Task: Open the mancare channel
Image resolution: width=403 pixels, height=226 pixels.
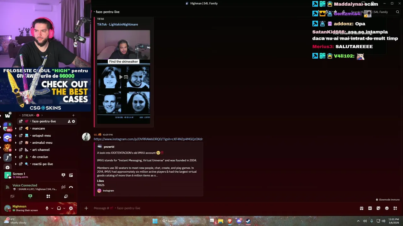Action: point(46,128)
